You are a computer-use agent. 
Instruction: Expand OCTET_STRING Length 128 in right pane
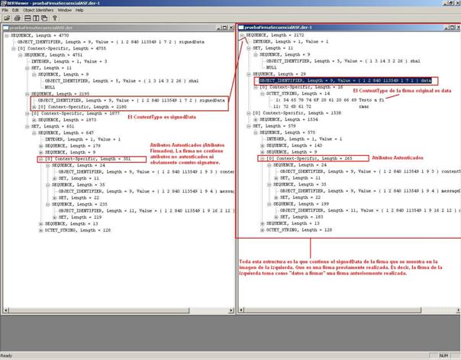pos(262,229)
